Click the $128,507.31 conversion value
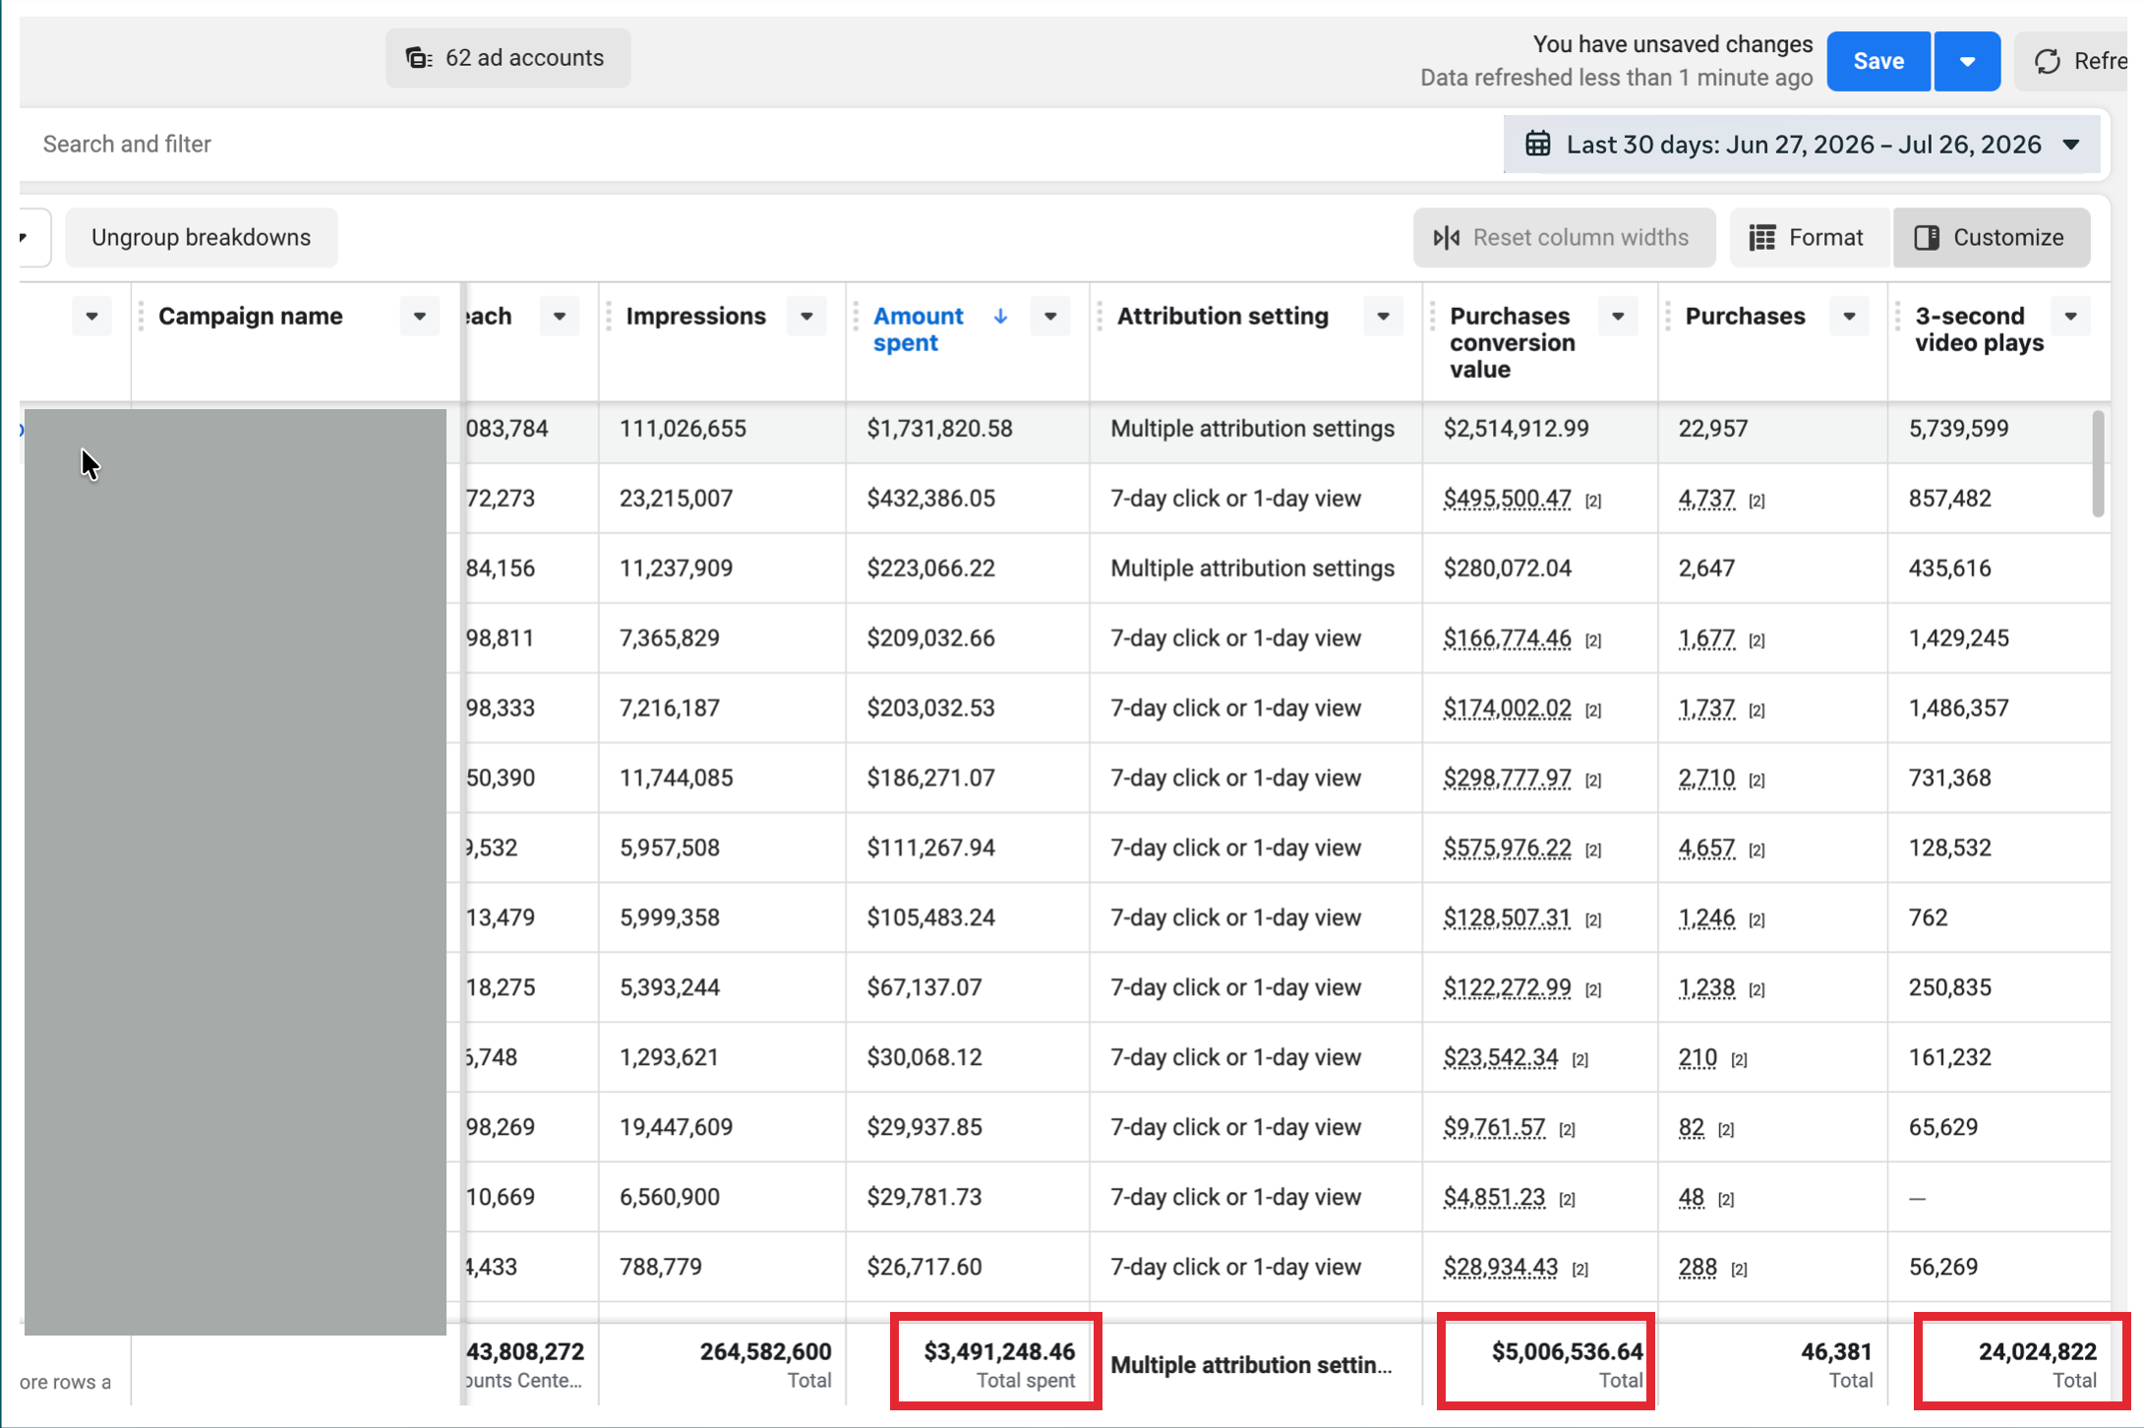Image resolution: width=2144 pixels, height=1428 pixels. (1507, 918)
